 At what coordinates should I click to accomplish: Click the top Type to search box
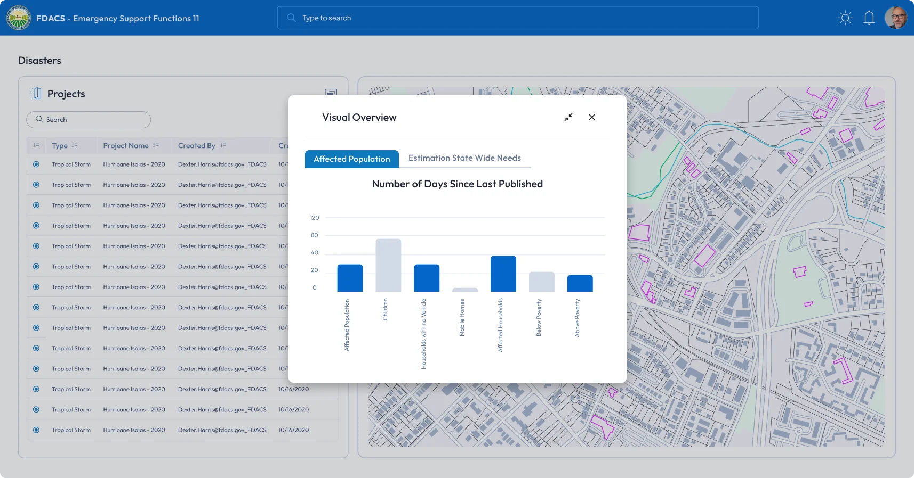pyautogui.click(x=517, y=18)
